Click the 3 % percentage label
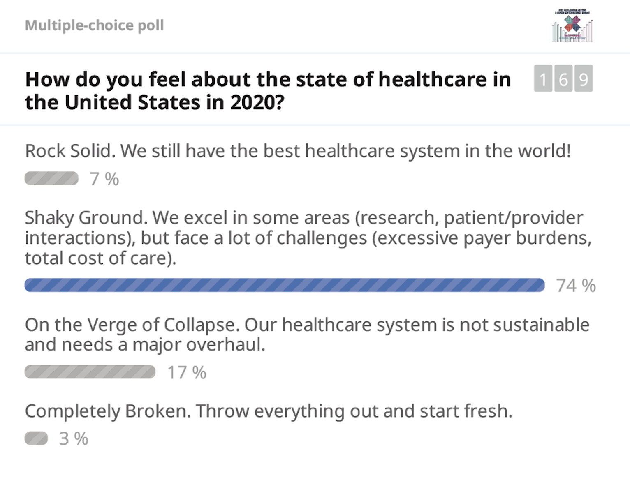 pos(74,439)
